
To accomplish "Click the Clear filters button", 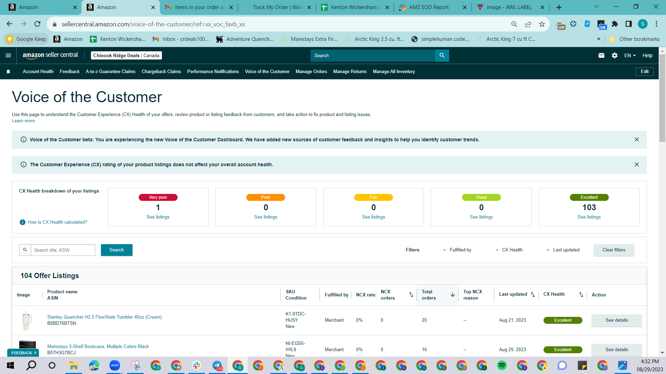I will click(614, 250).
